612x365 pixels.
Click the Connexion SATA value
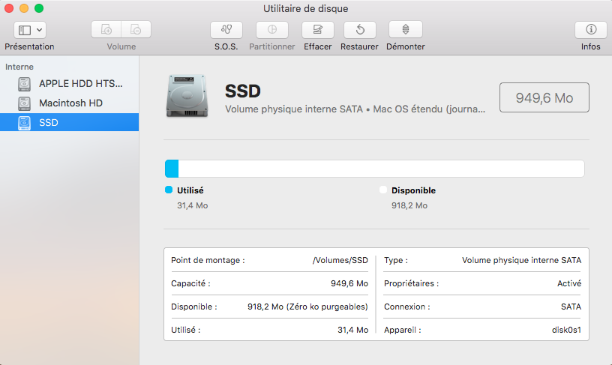click(x=571, y=307)
